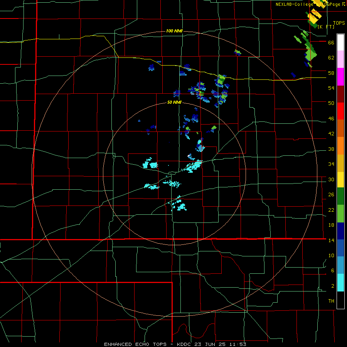This screenshot has width=347, height=347.
Task: Click the "38" legend value
Action: (x=331, y=149)
